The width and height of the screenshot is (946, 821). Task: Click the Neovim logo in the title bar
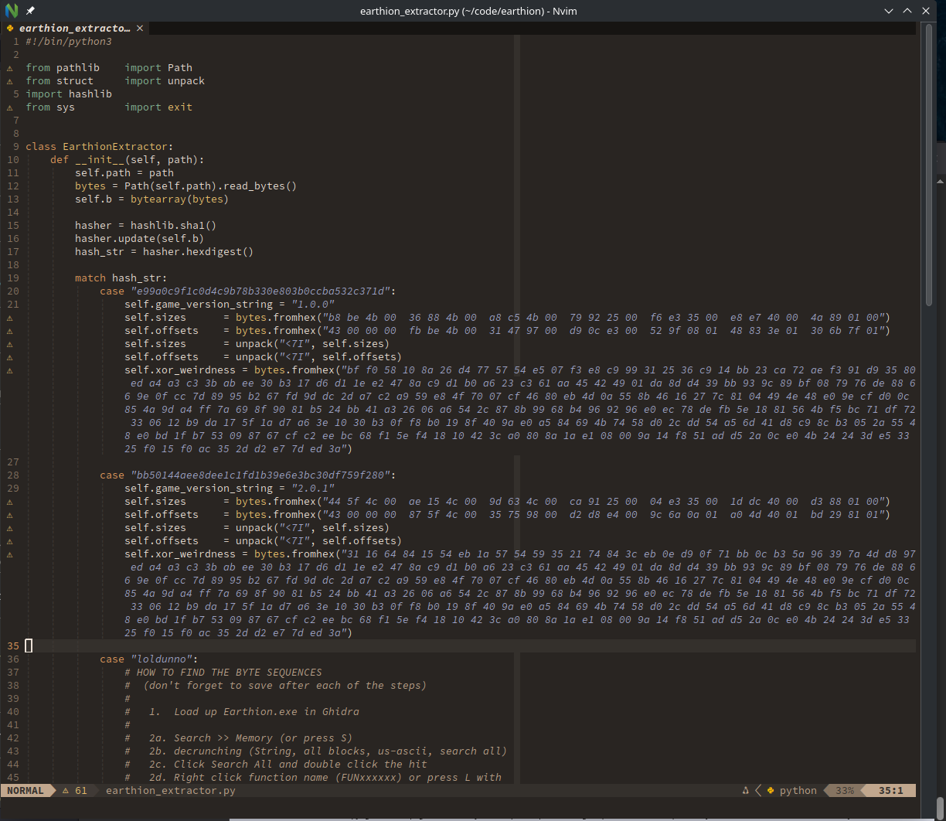click(x=12, y=11)
